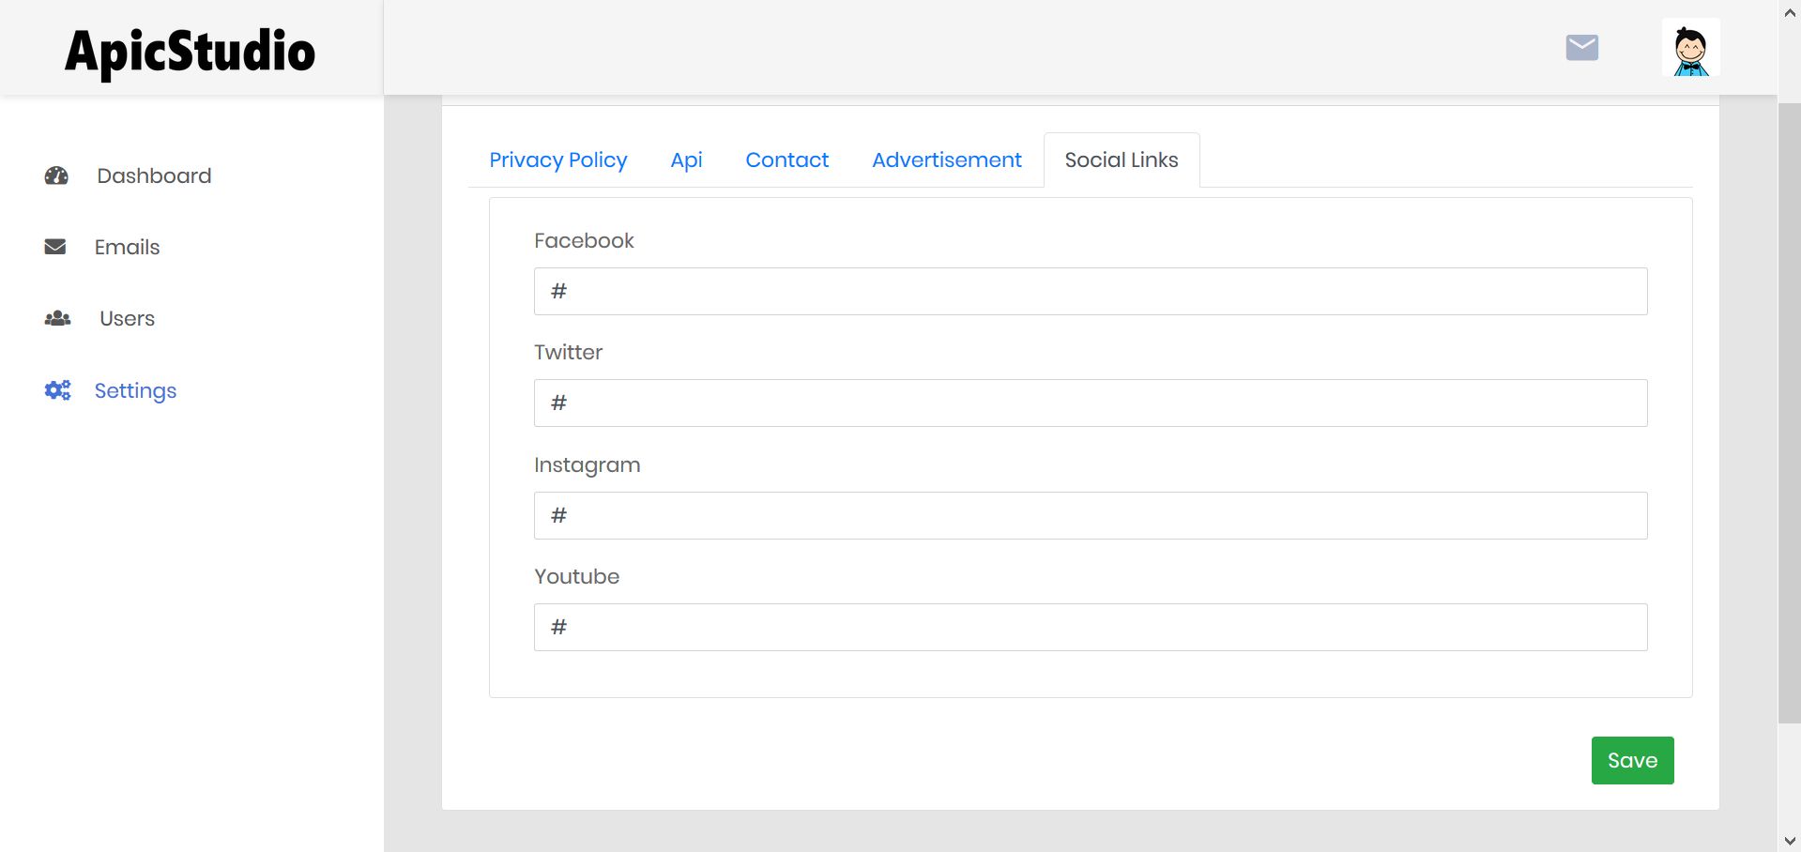This screenshot has width=1801, height=852.
Task: Click the Users group icon
Action: pos(57,318)
